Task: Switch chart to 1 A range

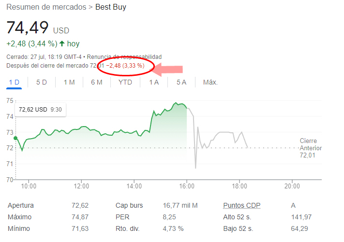Action: pos(154,82)
